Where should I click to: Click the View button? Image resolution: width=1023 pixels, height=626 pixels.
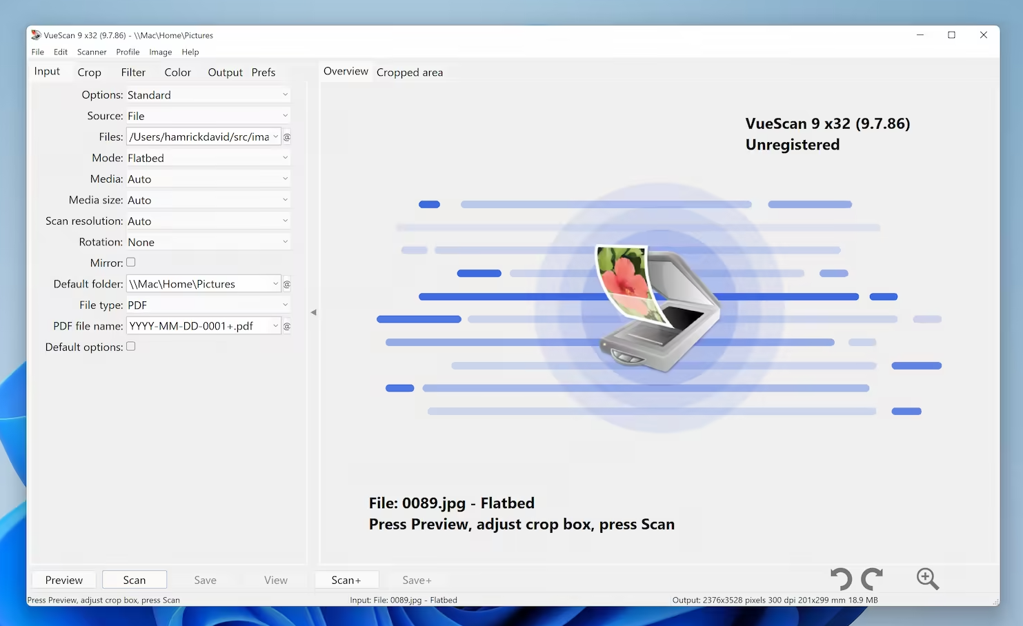[276, 580]
